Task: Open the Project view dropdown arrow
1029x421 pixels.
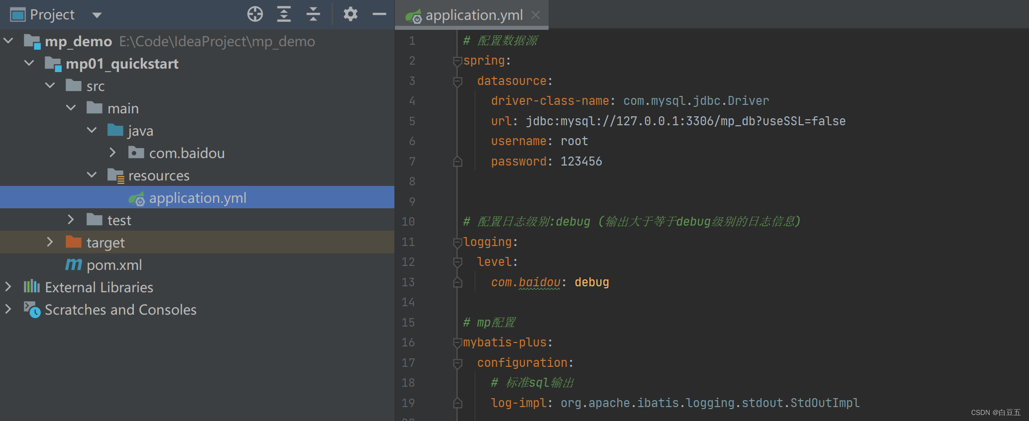Action: coord(97,15)
